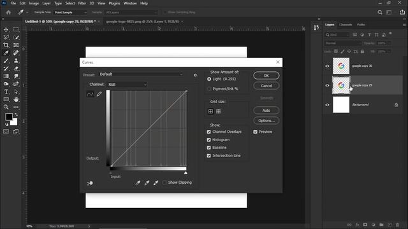Open the Filter menu
Viewport: 408px width, 229px height.
click(x=82, y=3)
